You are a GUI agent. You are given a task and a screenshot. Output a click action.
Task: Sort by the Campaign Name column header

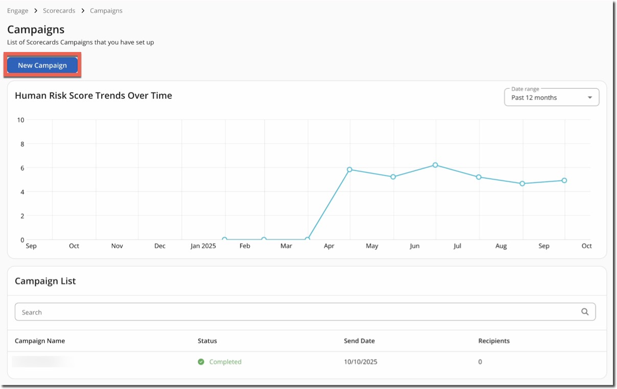(x=40, y=341)
